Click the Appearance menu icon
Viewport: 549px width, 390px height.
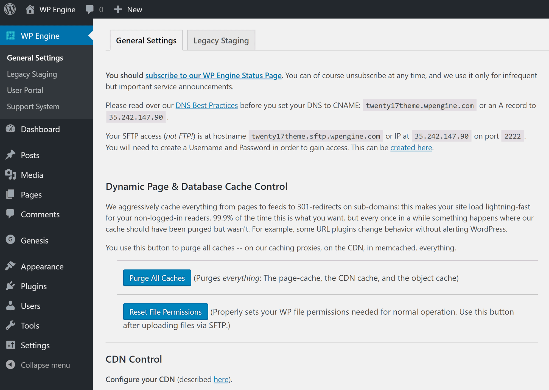[x=11, y=266]
